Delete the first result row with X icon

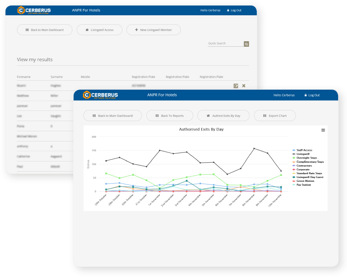[244, 86]
